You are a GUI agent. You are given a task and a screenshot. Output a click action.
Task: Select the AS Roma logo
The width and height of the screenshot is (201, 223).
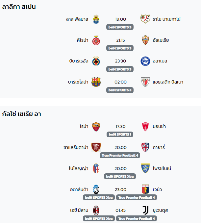tap(96, 126)
